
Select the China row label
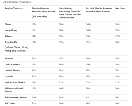point(8,24)
